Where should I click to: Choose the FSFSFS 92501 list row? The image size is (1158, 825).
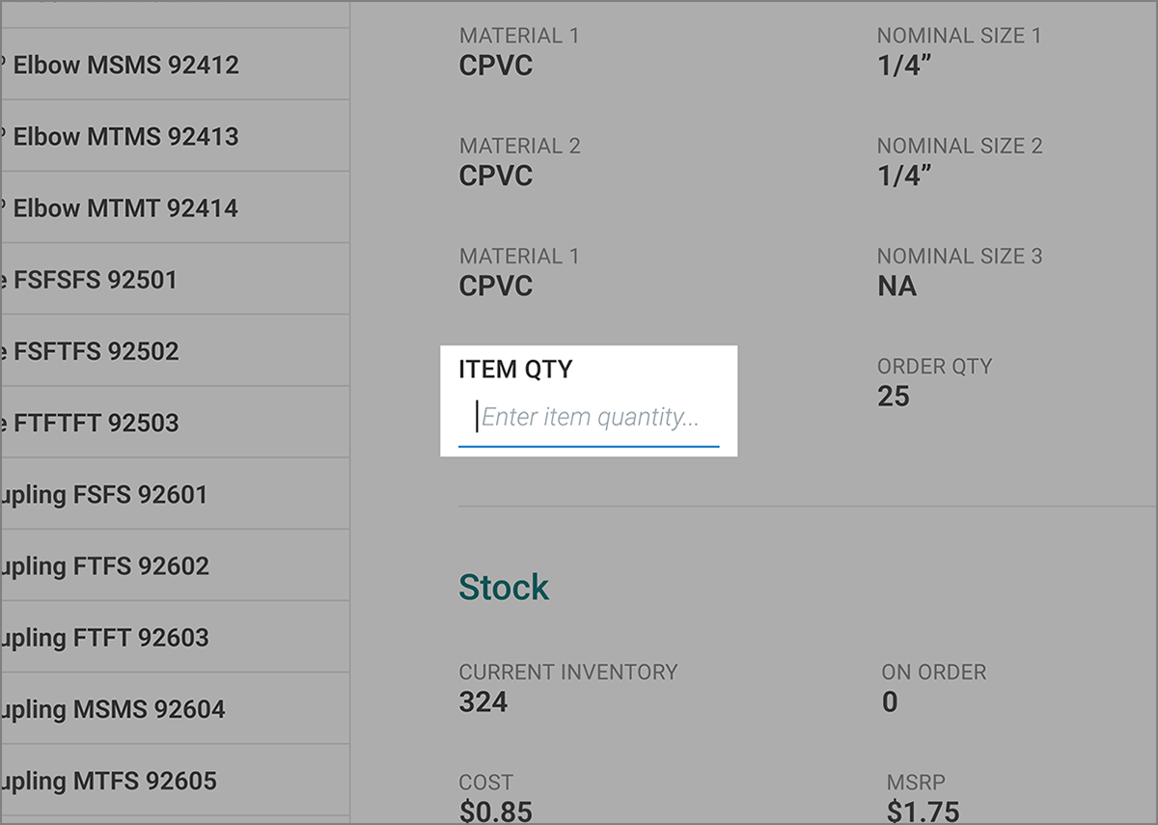(175, 279)
